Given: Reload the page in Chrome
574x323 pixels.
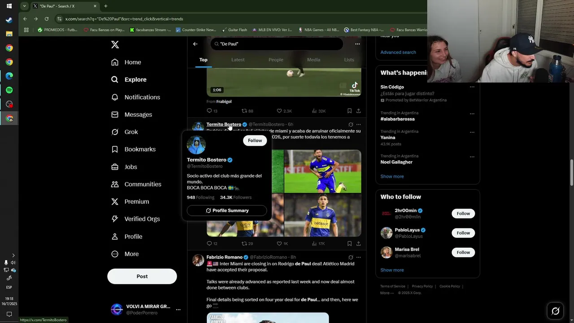Looking at the screenshot, I should tap(47, 19).
